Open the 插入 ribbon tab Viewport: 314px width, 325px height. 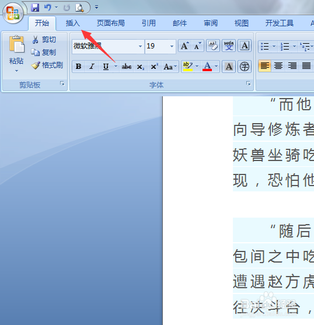(x=73, y=23)
